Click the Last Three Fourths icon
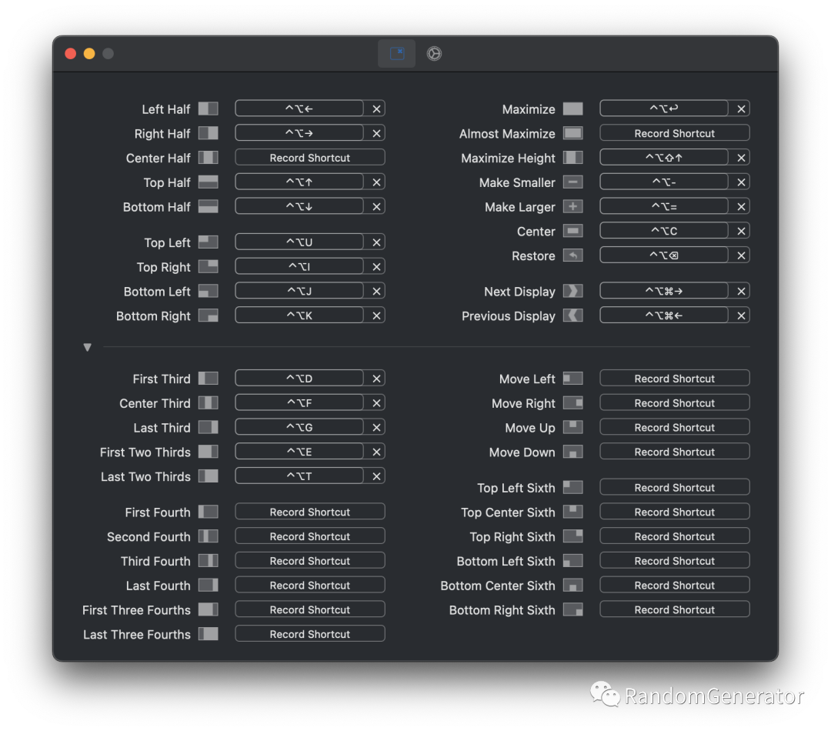The height and width of the screenshot is (731, 831). (209, 634)
